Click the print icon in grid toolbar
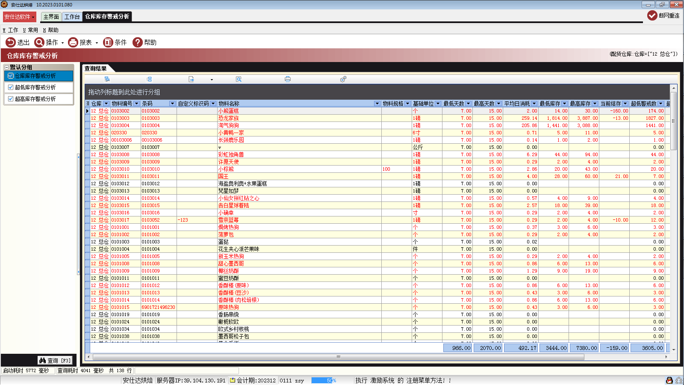 pos(288,79)
